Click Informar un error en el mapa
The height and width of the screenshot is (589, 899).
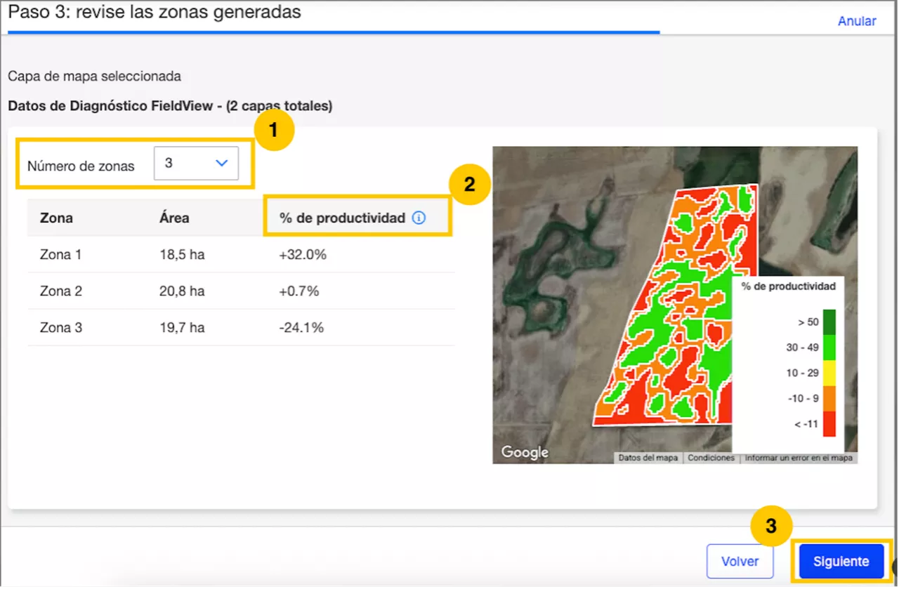(x=798, y=458)
